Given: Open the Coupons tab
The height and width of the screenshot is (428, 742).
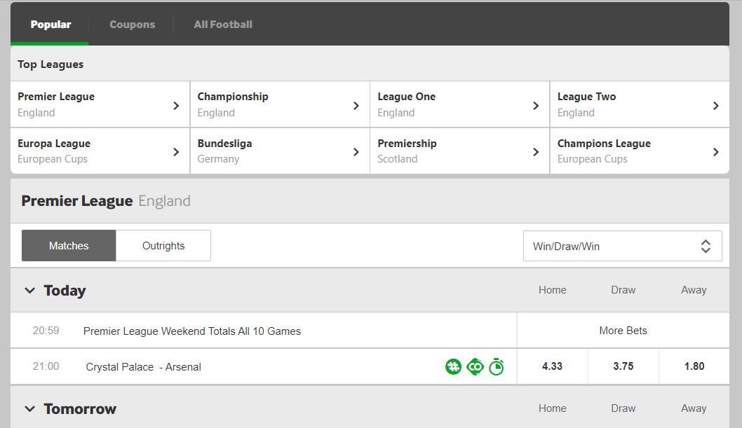Looking at the screenshot, I should (132, 25).
